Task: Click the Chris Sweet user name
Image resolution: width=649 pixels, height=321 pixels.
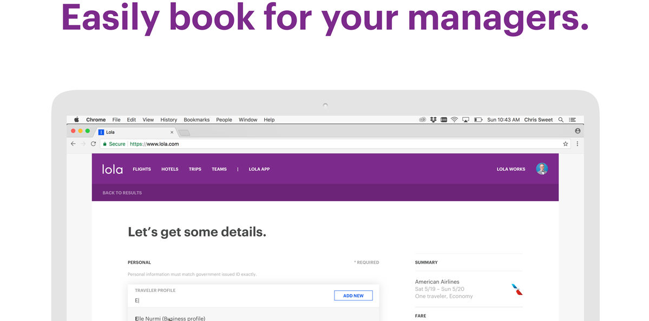Action: click(539, 120)
